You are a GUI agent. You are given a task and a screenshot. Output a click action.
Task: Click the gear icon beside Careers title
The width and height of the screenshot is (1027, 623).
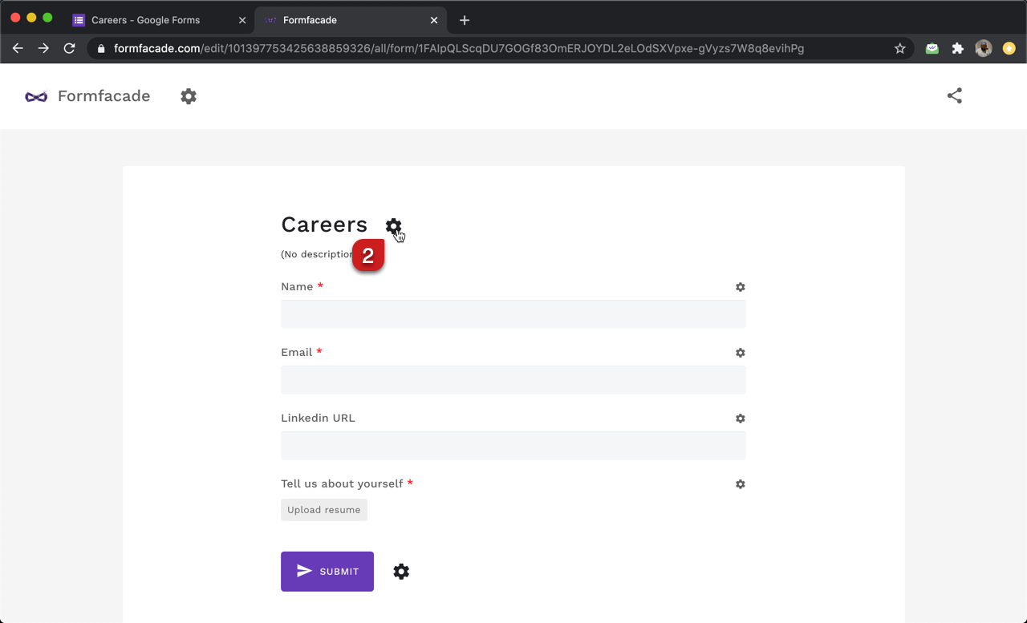392,226
